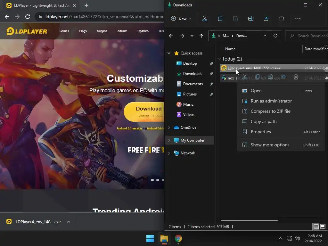Select the LDPlayer4 exe file
Screen dimensions: 328x246
tap(274, 68)
